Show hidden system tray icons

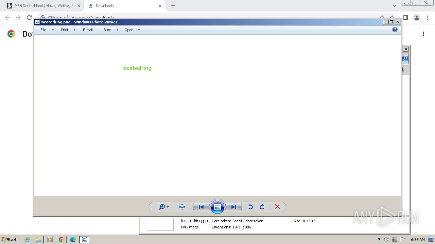[x=379, y=239]
